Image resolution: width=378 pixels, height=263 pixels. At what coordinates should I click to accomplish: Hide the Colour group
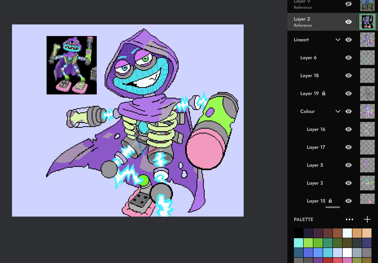(x=349, y=111)
